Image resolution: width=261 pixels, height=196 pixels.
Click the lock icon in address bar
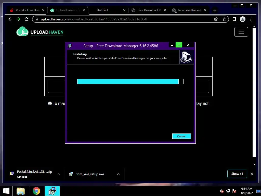tap(37, 19)
